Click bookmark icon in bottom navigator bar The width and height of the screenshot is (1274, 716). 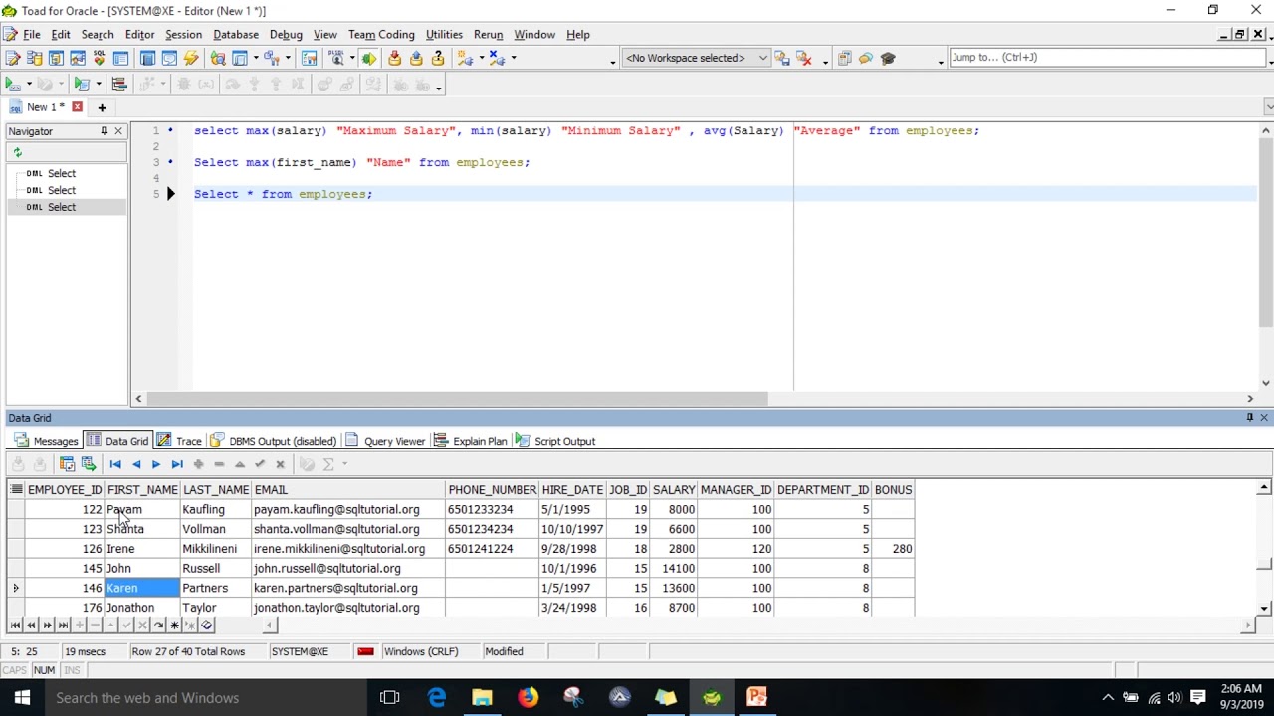(x=207, y=625)
